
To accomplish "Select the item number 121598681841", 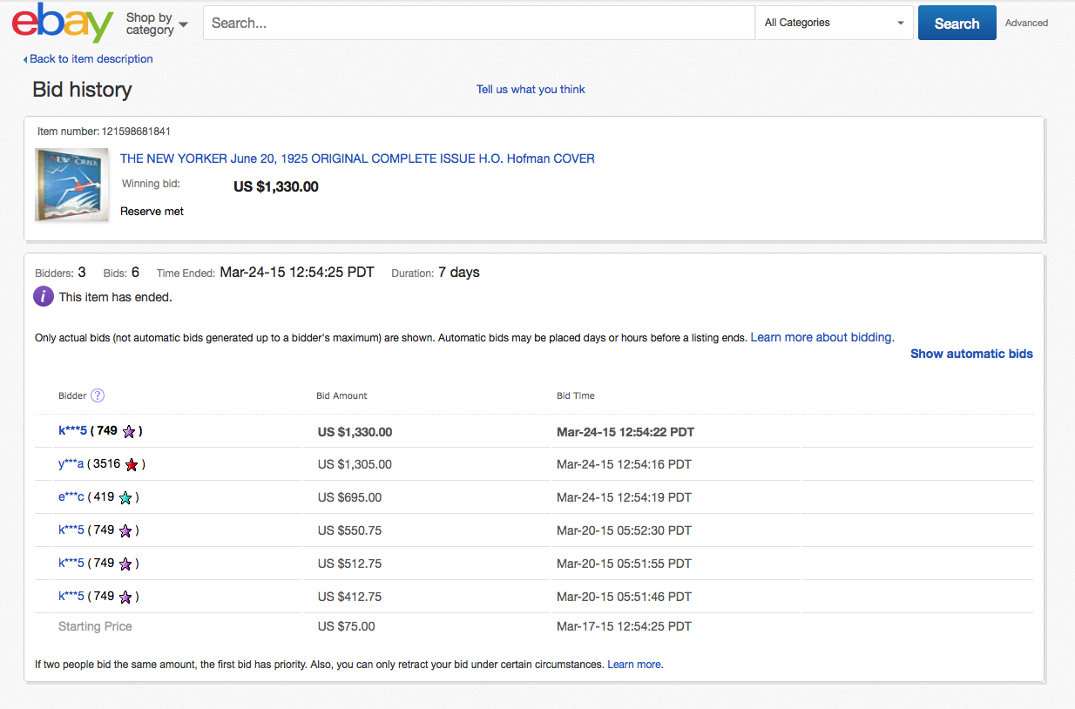I will pyautogui.click(x=136, y=132).
